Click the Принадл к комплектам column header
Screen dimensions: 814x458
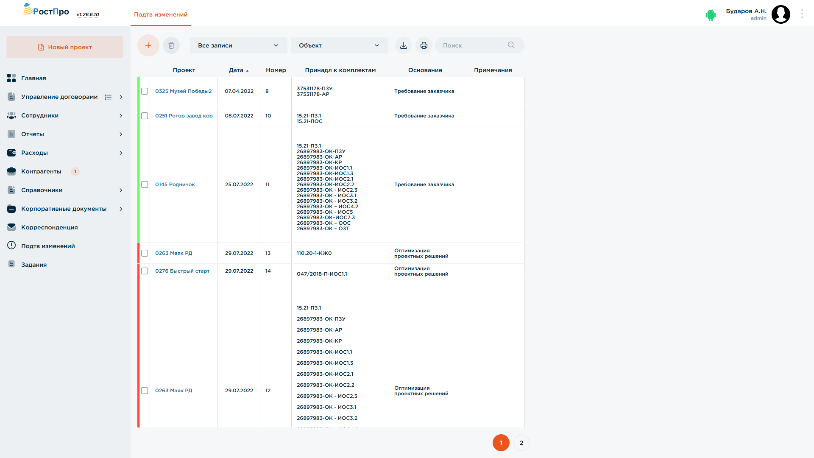pos(340,70)
